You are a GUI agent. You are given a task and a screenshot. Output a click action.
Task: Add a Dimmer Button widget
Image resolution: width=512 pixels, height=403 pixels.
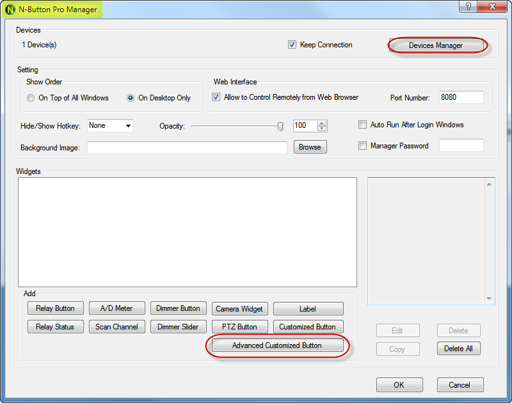179,308
